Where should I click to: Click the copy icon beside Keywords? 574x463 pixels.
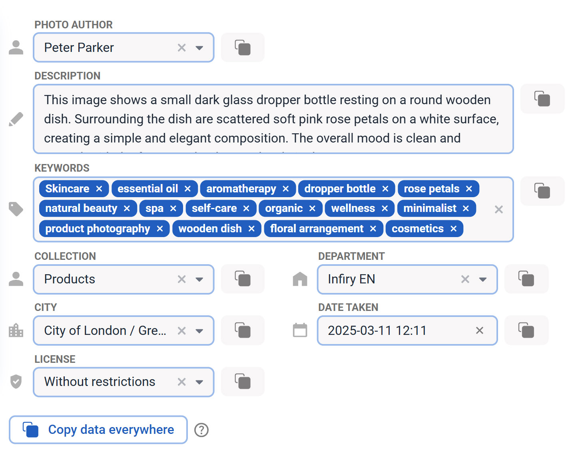pyautogui.click(x=542, y=191)
